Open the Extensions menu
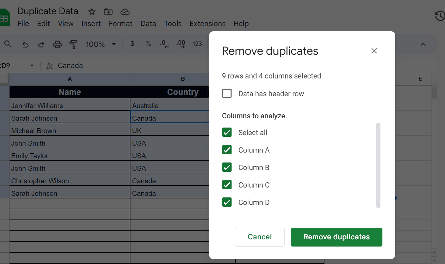 coord(207,23)
